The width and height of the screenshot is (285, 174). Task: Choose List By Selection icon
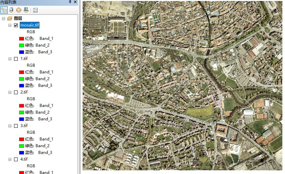click(x=26, y=10)
